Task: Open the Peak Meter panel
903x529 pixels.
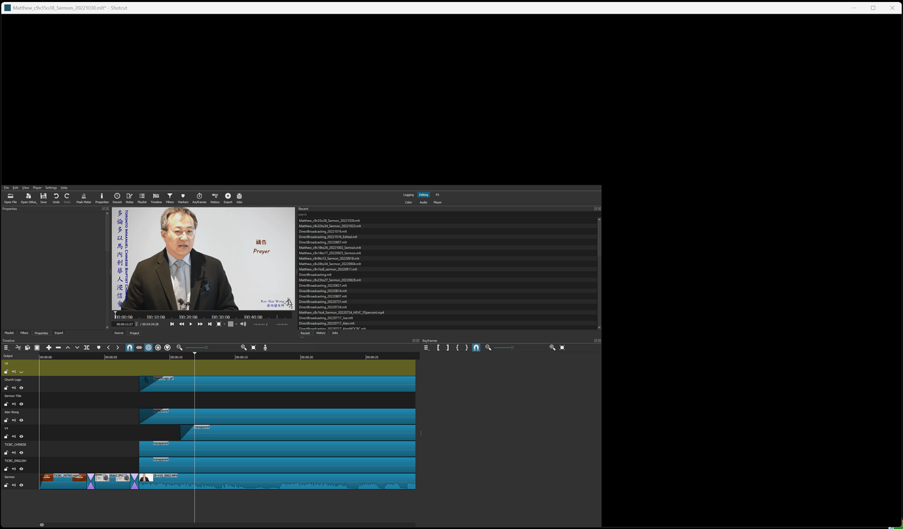Action: (x=84, y=197)
